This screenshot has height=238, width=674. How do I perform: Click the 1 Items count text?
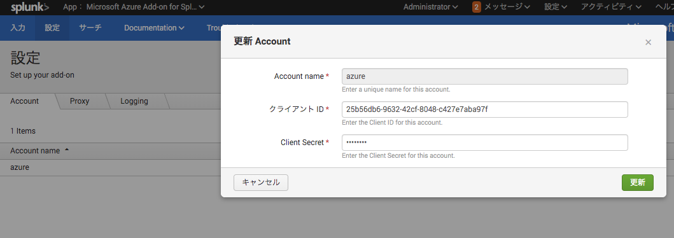tap(23, 131)
